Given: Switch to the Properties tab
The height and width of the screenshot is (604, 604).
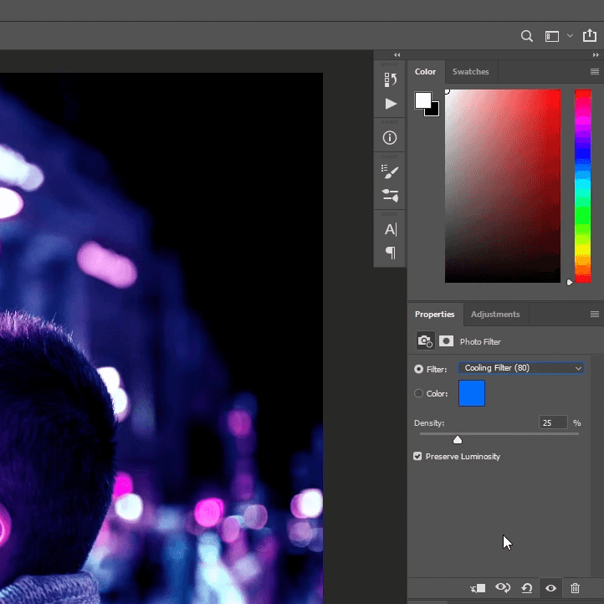Looking at the screenshot, I should pyautogui.click(x=434, y=315).
